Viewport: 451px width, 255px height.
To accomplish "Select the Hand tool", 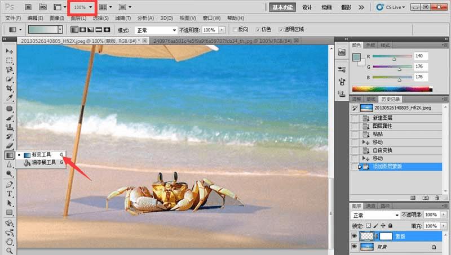I will pos(10,241).
